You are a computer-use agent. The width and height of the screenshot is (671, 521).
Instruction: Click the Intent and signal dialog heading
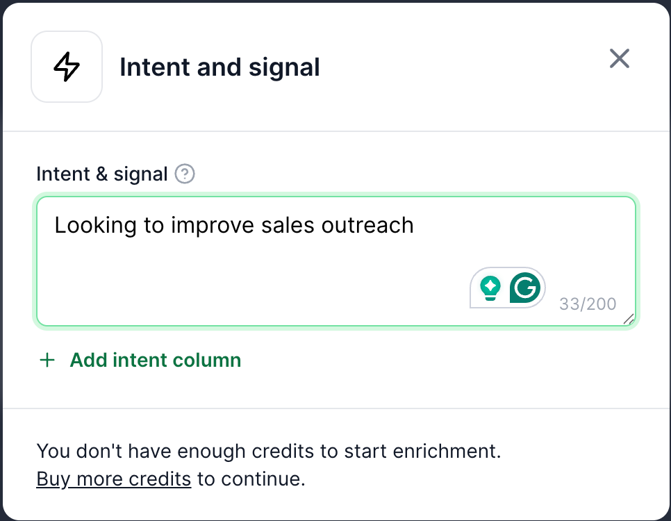(219, 67)
